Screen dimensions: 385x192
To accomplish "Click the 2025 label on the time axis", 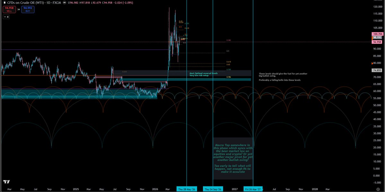I will point(76,189).
